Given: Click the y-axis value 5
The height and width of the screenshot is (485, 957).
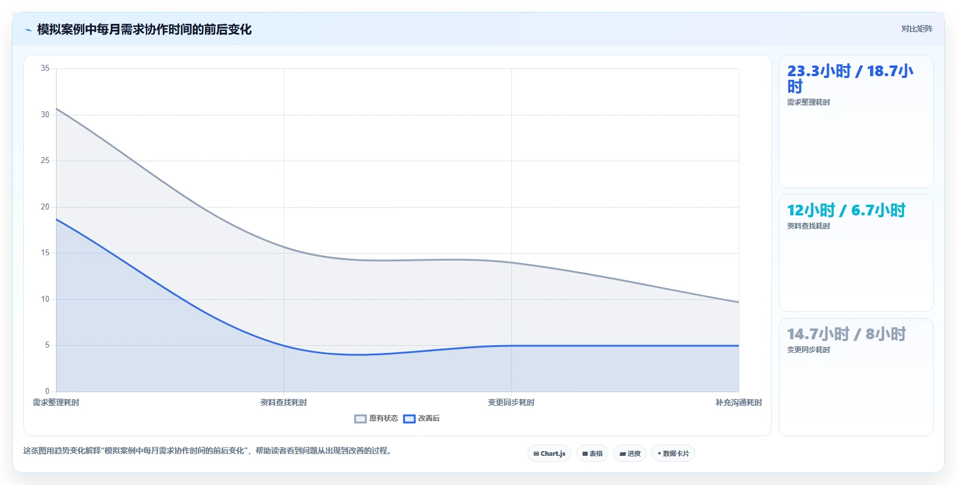Looking at the screenshot, I should (48, 345).
